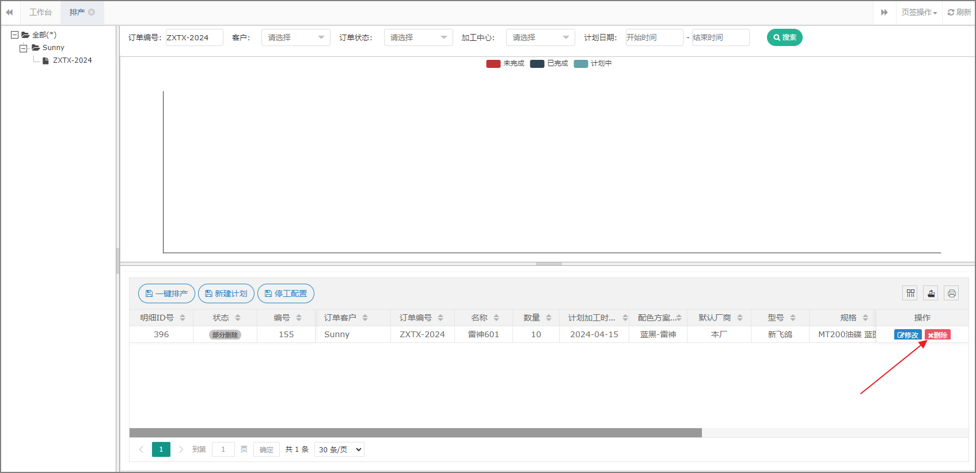976x473 pixels.
Task: Switch to the 工作台 tab
Action: 40,12
